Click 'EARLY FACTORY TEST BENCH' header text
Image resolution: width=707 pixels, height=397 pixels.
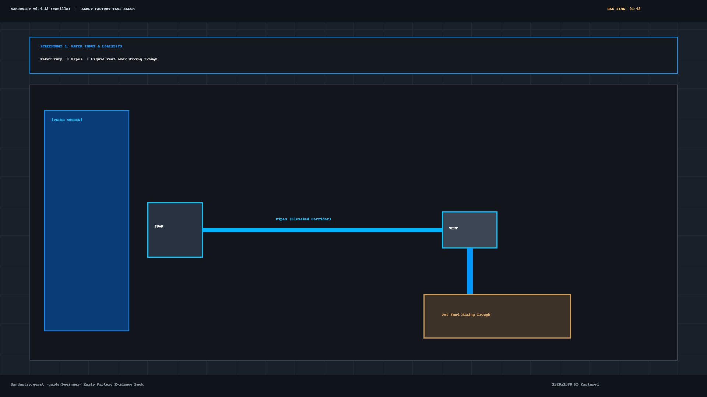pyautogui.click(x=108, y=9)
